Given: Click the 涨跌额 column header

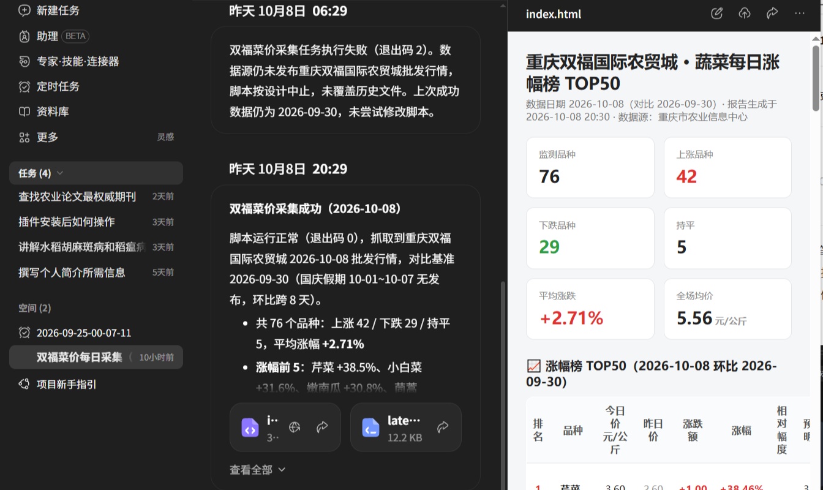Looking at the screenshot, I should click(x=693, y=431).
